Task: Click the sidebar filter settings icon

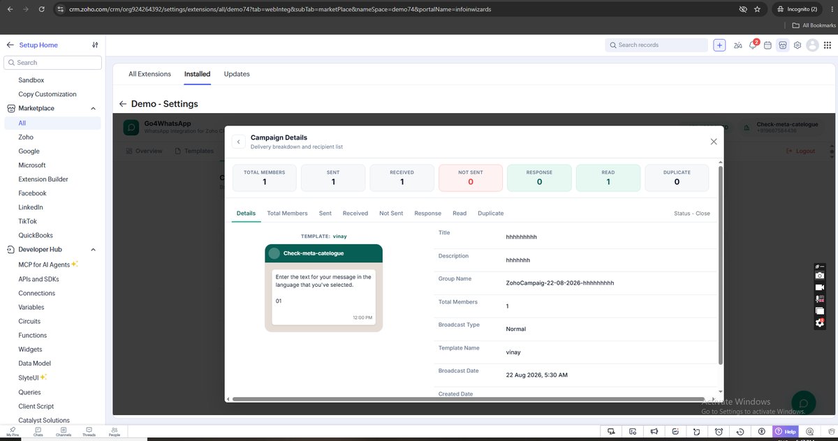Action: (x=95, y=45)
